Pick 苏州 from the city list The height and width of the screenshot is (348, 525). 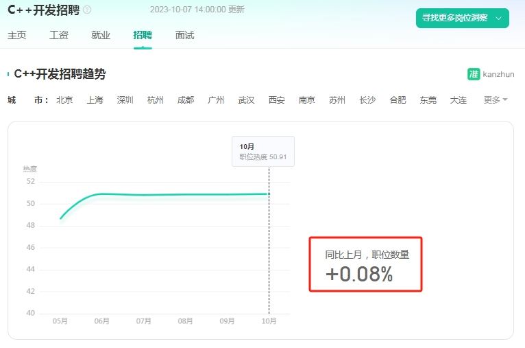tap(337, 100)
